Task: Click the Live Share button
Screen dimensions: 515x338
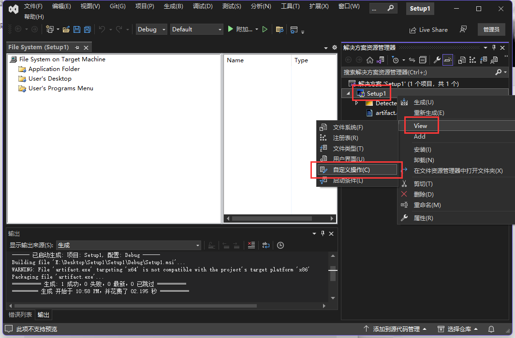Action: coord(428,29)
